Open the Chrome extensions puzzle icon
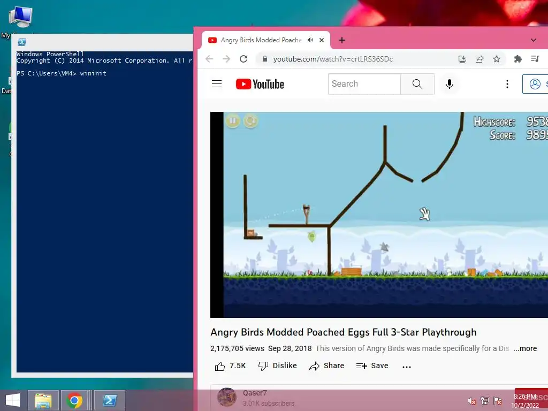 518,59
